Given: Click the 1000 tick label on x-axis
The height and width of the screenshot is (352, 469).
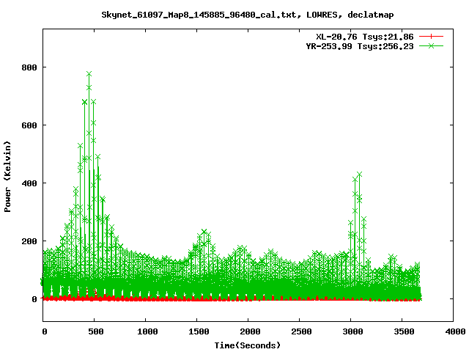Looking at the screenshot, I should [146, 331].
